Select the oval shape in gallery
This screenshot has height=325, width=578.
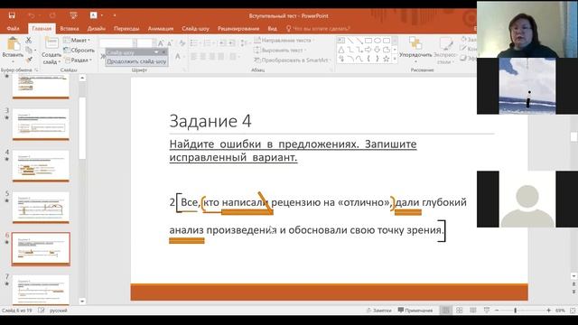(x=378, y=41)
